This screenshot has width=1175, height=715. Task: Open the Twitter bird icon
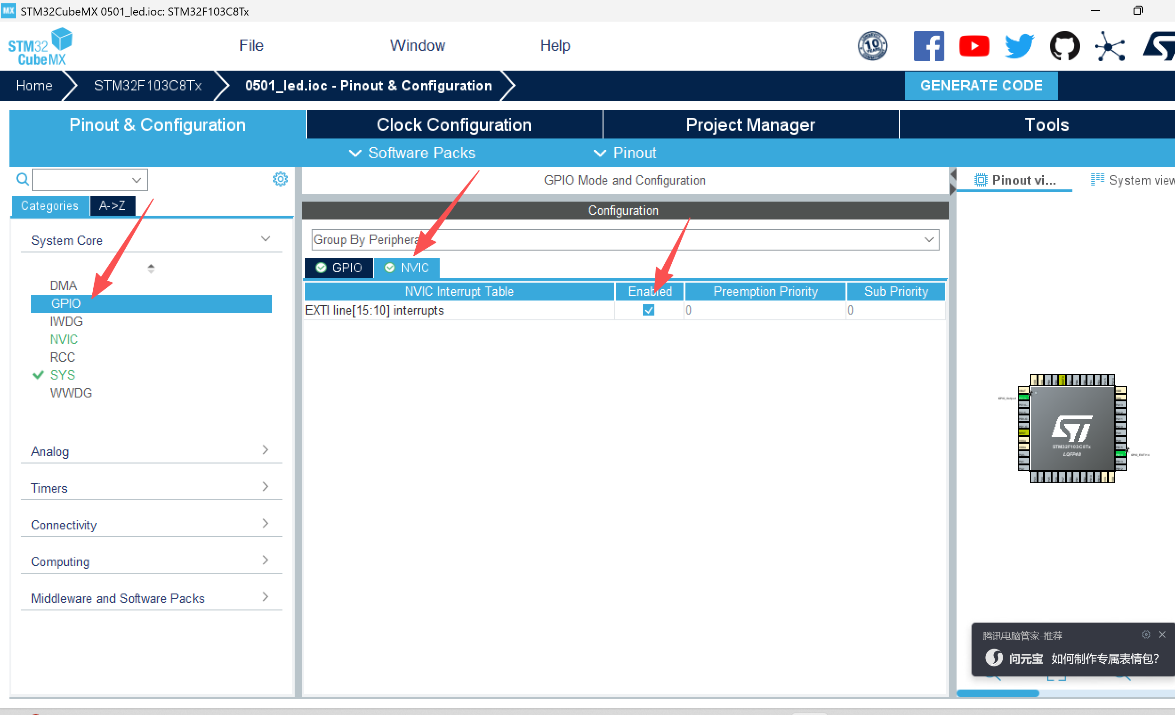1019,46
